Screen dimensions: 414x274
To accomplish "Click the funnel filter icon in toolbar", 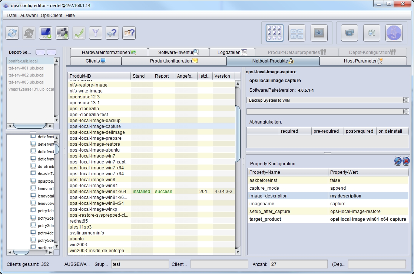I will click(x=96, y=33).
